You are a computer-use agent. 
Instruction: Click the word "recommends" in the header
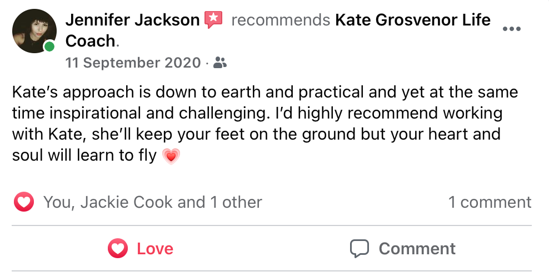click(x=281, y=20)
